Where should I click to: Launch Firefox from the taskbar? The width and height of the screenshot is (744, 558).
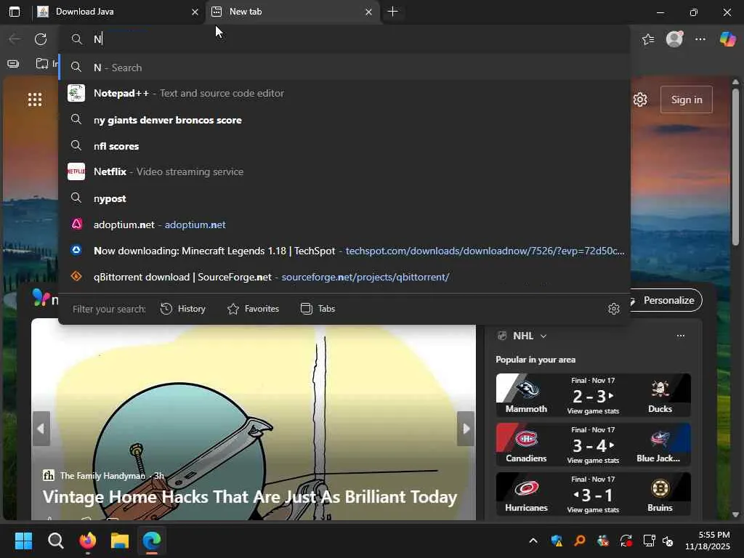click(88, 541)
